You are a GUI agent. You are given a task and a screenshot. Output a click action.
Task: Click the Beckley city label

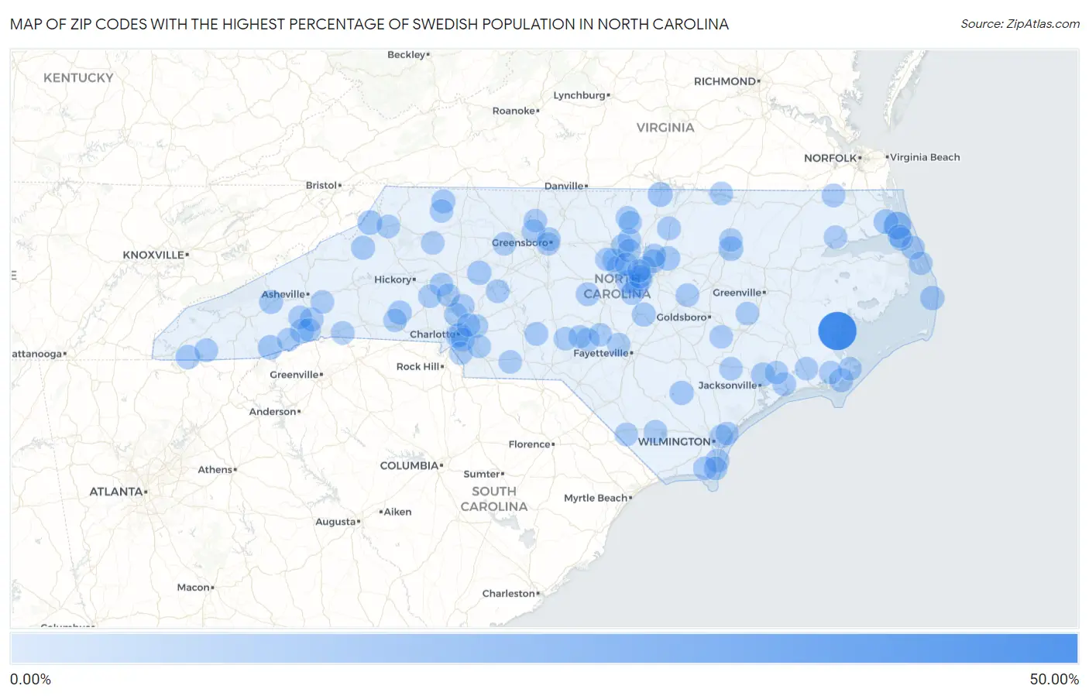pos(407,55)
